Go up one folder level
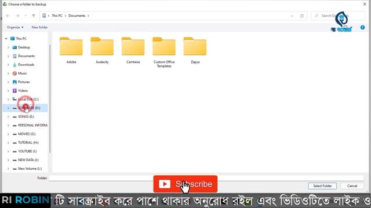The image size is (371, 208). pyautogui.click(x=34, y=16)
